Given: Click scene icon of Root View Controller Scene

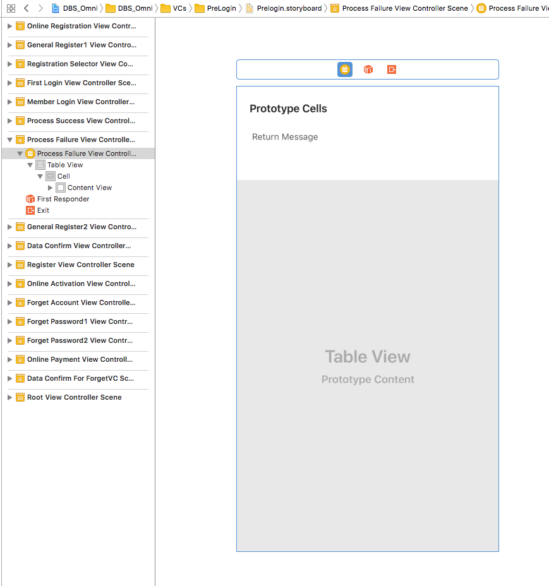Looking at the screenshot, I should pos(20,397).
